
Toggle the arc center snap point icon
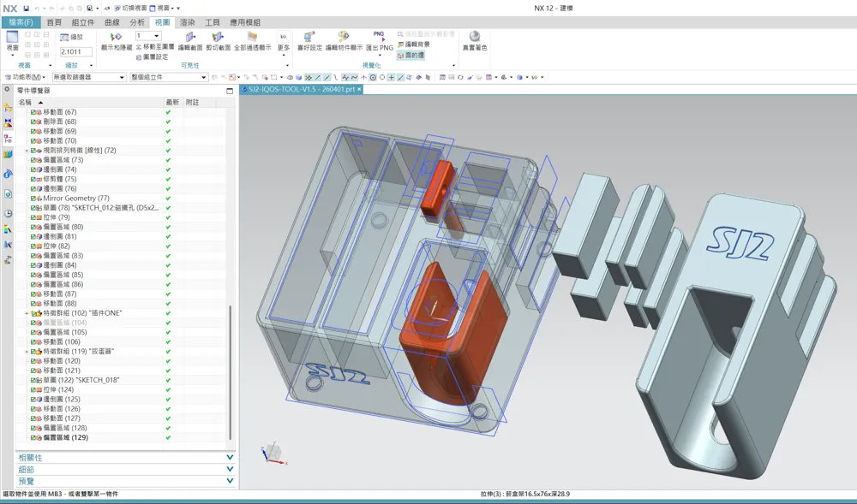coord(374,78)
